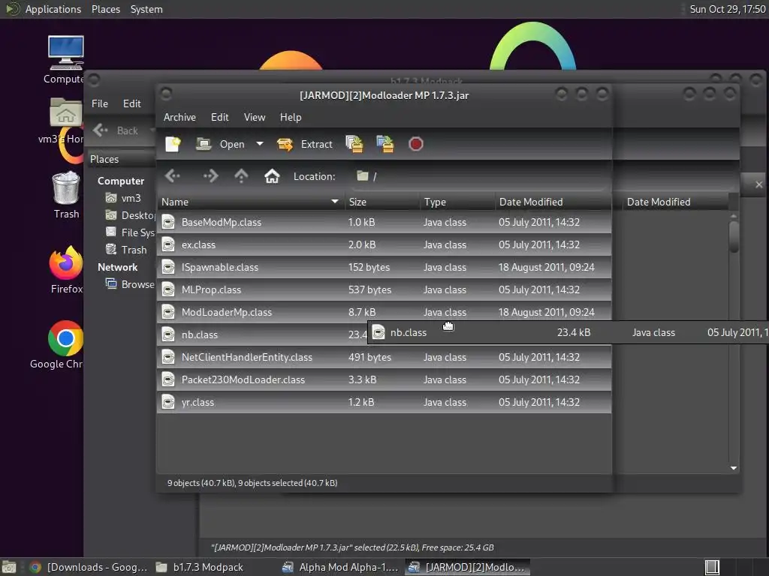The image size is (769, 576).
Task: Click the ModLoaderMp.class file icon
Action: pos(168,312)
